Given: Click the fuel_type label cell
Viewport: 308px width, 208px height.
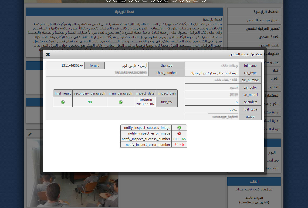Looking at the screenshot, I should (250, 109).
